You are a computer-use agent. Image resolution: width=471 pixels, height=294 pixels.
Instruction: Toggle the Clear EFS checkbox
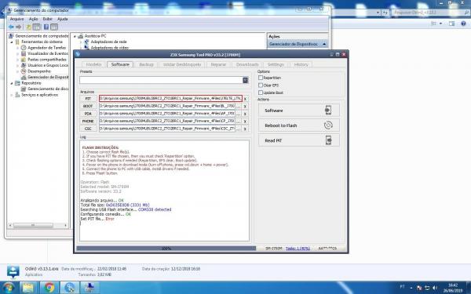[x=261, y=85]
